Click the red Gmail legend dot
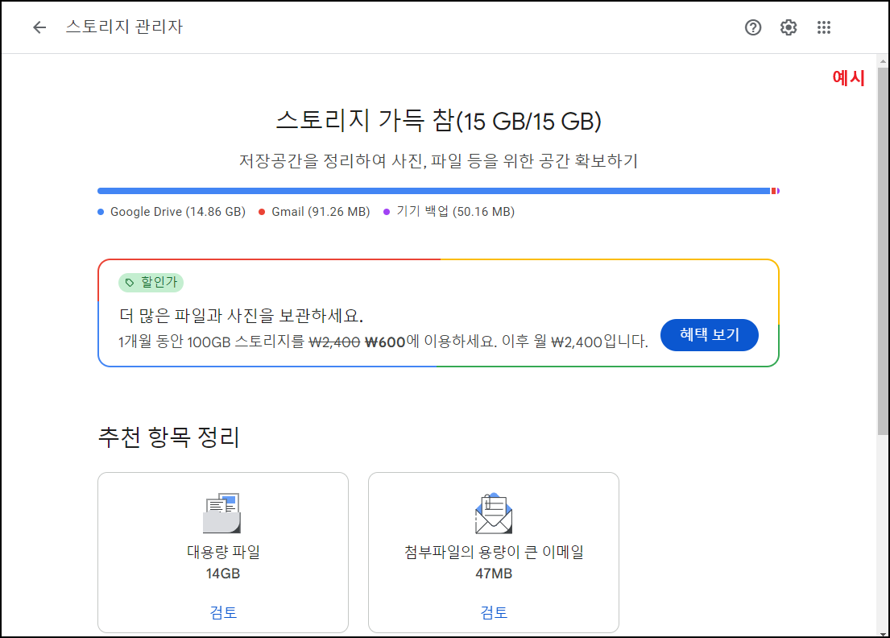The height and width of the screenshot is (638, 890). click(262, 212)
